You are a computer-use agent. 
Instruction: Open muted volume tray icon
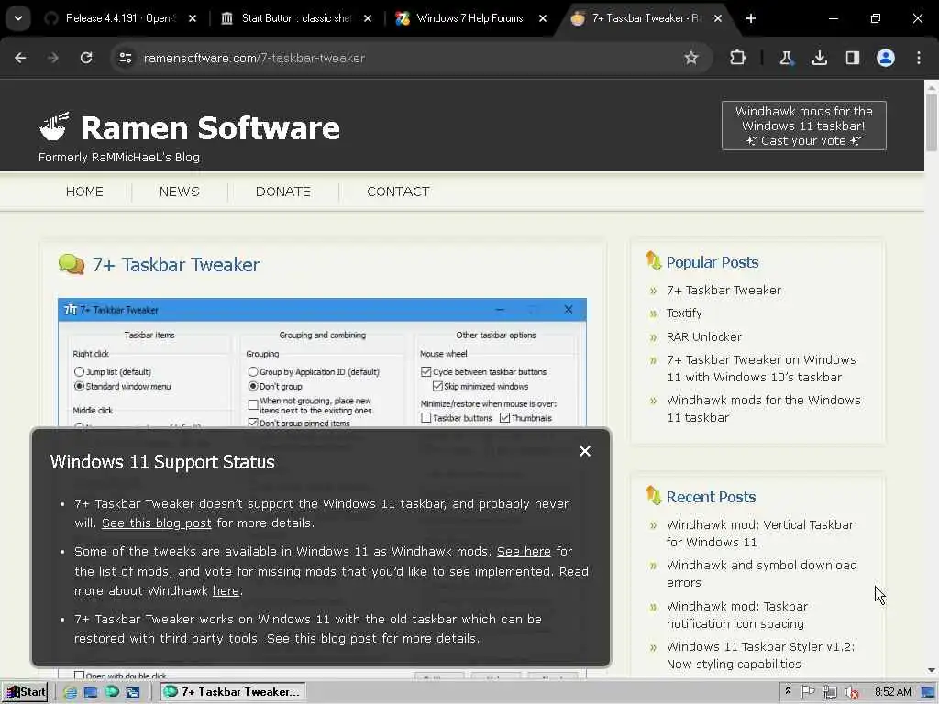click(x=851, y=693)
